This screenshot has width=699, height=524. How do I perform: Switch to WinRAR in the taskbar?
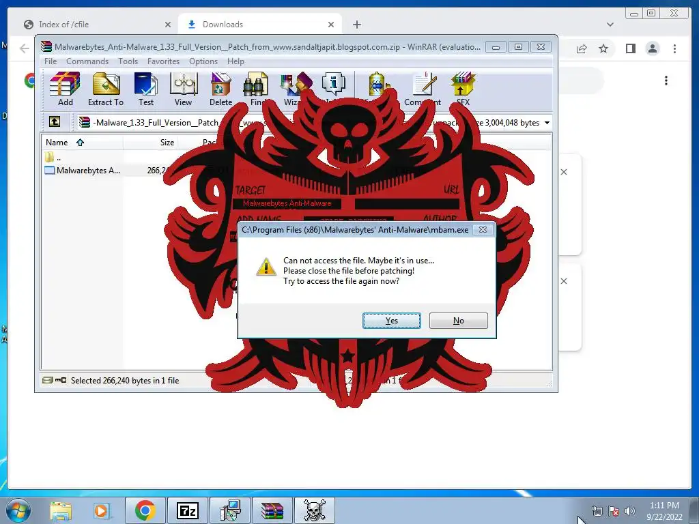point(272,510)
